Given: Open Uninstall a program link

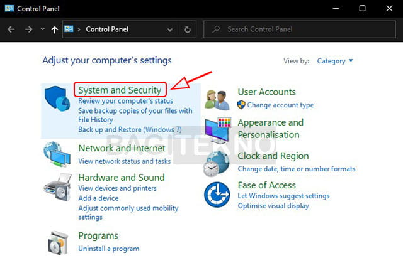Looking at the screenshot, I should click(x=109, y=249).
